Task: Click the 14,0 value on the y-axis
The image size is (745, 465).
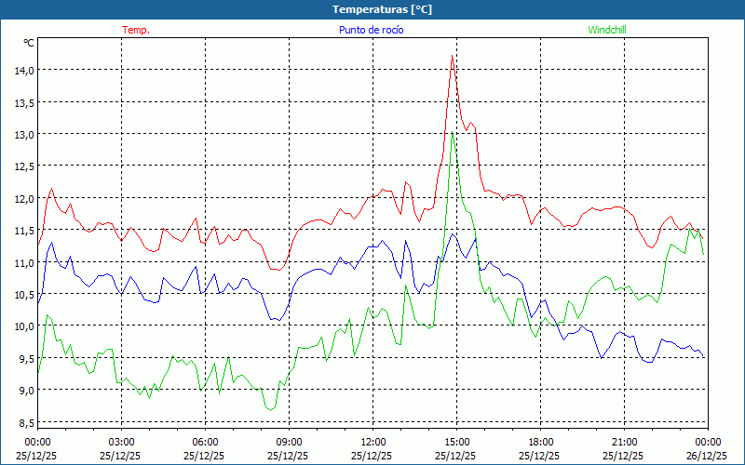Action: pos(24,70)
